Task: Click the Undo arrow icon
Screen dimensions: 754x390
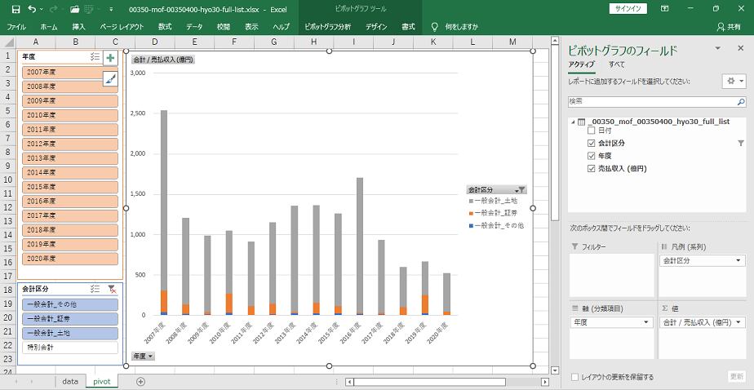Action: click(31, 9)
